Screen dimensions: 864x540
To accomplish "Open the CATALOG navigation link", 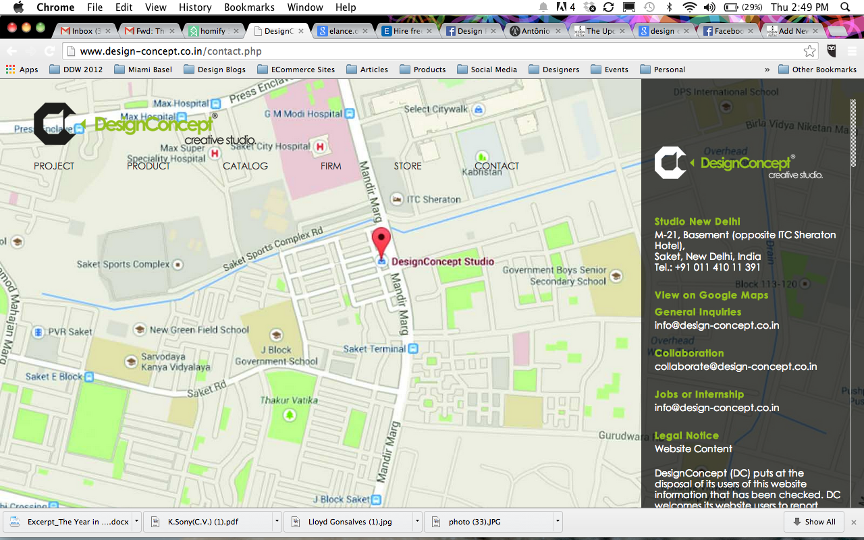I will coord(246,166).
